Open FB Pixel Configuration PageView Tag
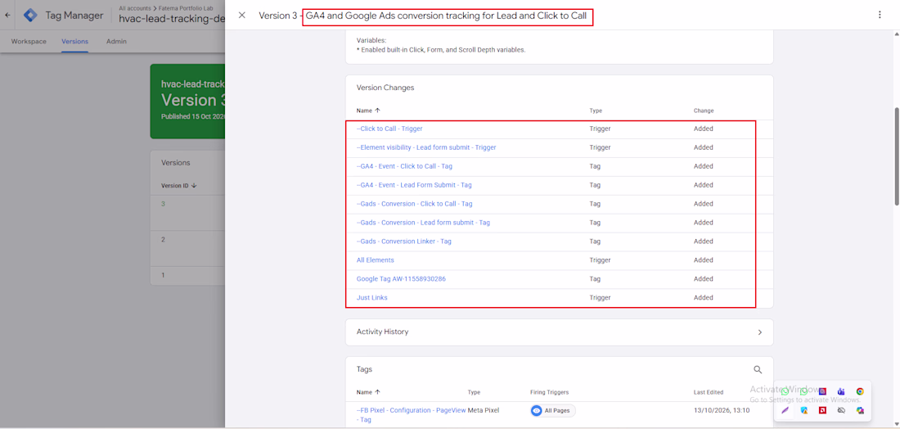Screen dimensions: 900x429 [x=411, y=414]
